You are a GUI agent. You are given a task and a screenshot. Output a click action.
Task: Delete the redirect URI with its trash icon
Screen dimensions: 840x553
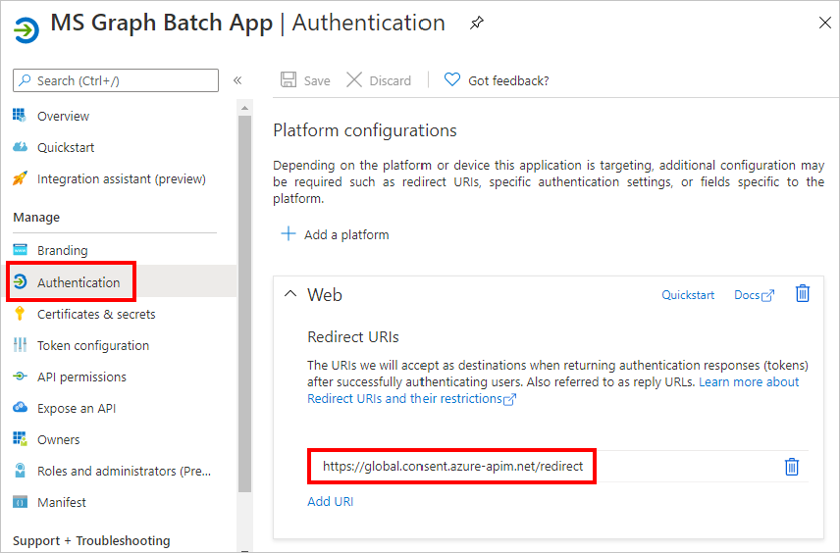(x=792, y=467)
